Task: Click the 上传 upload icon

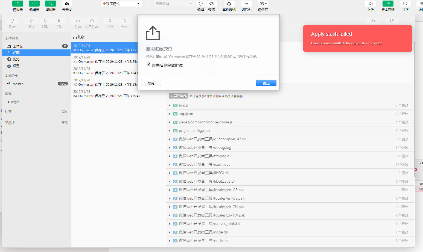Action: point(371,4)
